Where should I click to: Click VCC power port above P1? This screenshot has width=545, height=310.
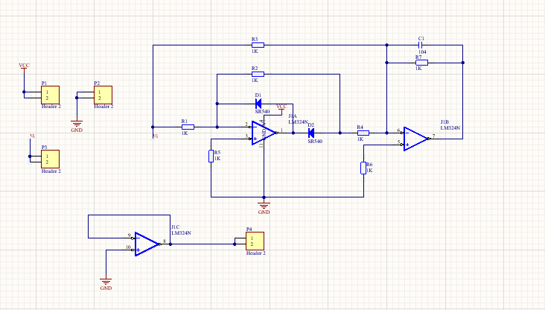coord(24,66)
